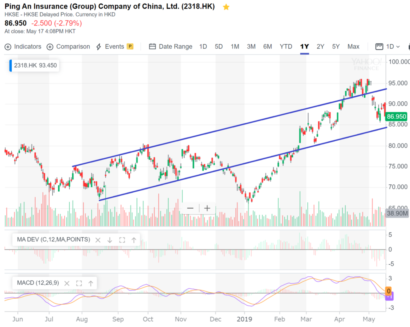Move MA DEV panel up
This screenshot has width=410, height=327.
tap(134, 240)
